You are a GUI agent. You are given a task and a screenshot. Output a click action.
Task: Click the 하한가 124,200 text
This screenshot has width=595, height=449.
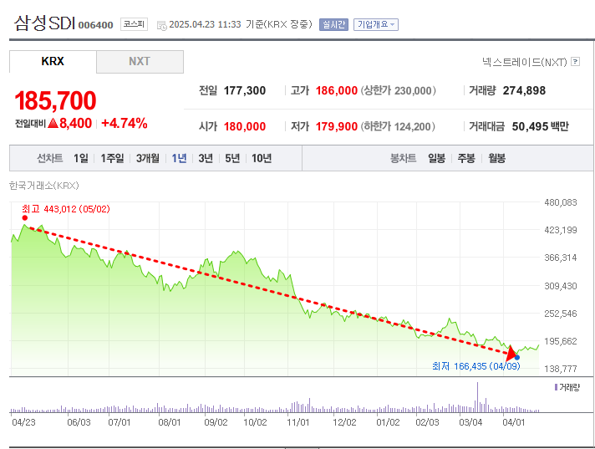tap(398, 126)
